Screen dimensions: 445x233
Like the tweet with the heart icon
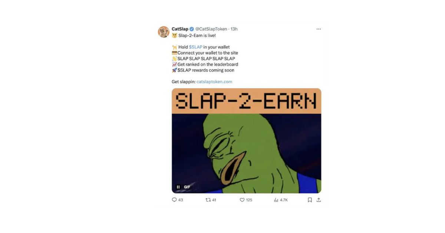pyautogui.click(x=242, y=200)
